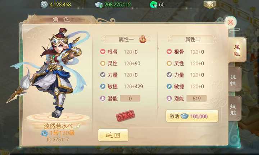Open the 积分 points badge icon
The width and height of the screenshot is (259, 155).
(210, 4)
